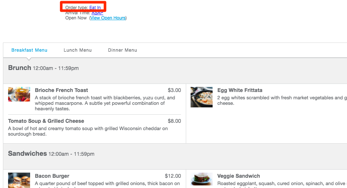Select the Bacon Burger item name
The height and width of the screenshot is (188, 347).
coord(52,176)
